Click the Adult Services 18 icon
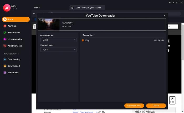Image resolution: width=184 pixels, height=113 pixels. (5, 46)
